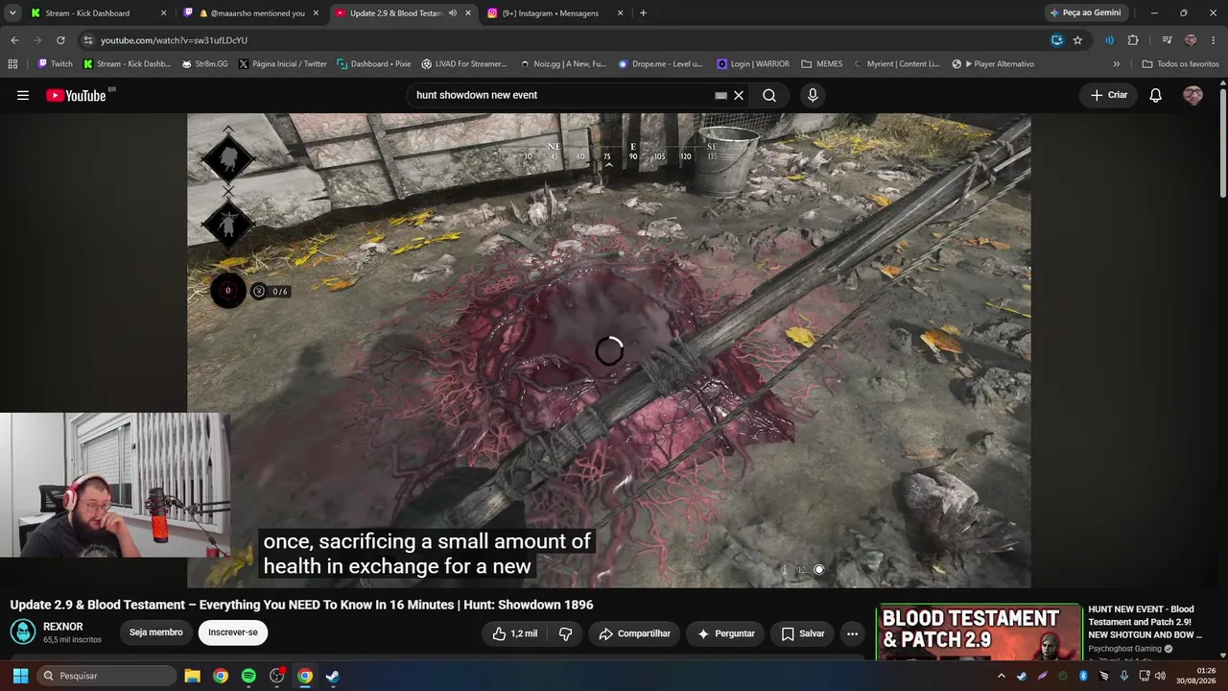Open the YouTube guide hamburger menu

coord(23,95)
